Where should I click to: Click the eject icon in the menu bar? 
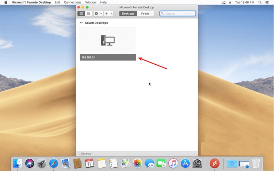coord(230,2)
